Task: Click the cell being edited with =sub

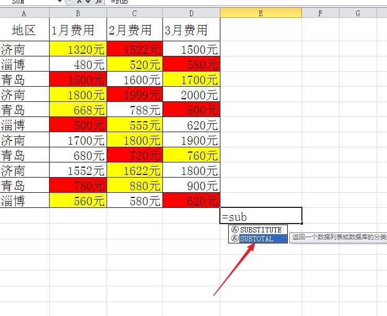Action: click(x=261, y=216)
